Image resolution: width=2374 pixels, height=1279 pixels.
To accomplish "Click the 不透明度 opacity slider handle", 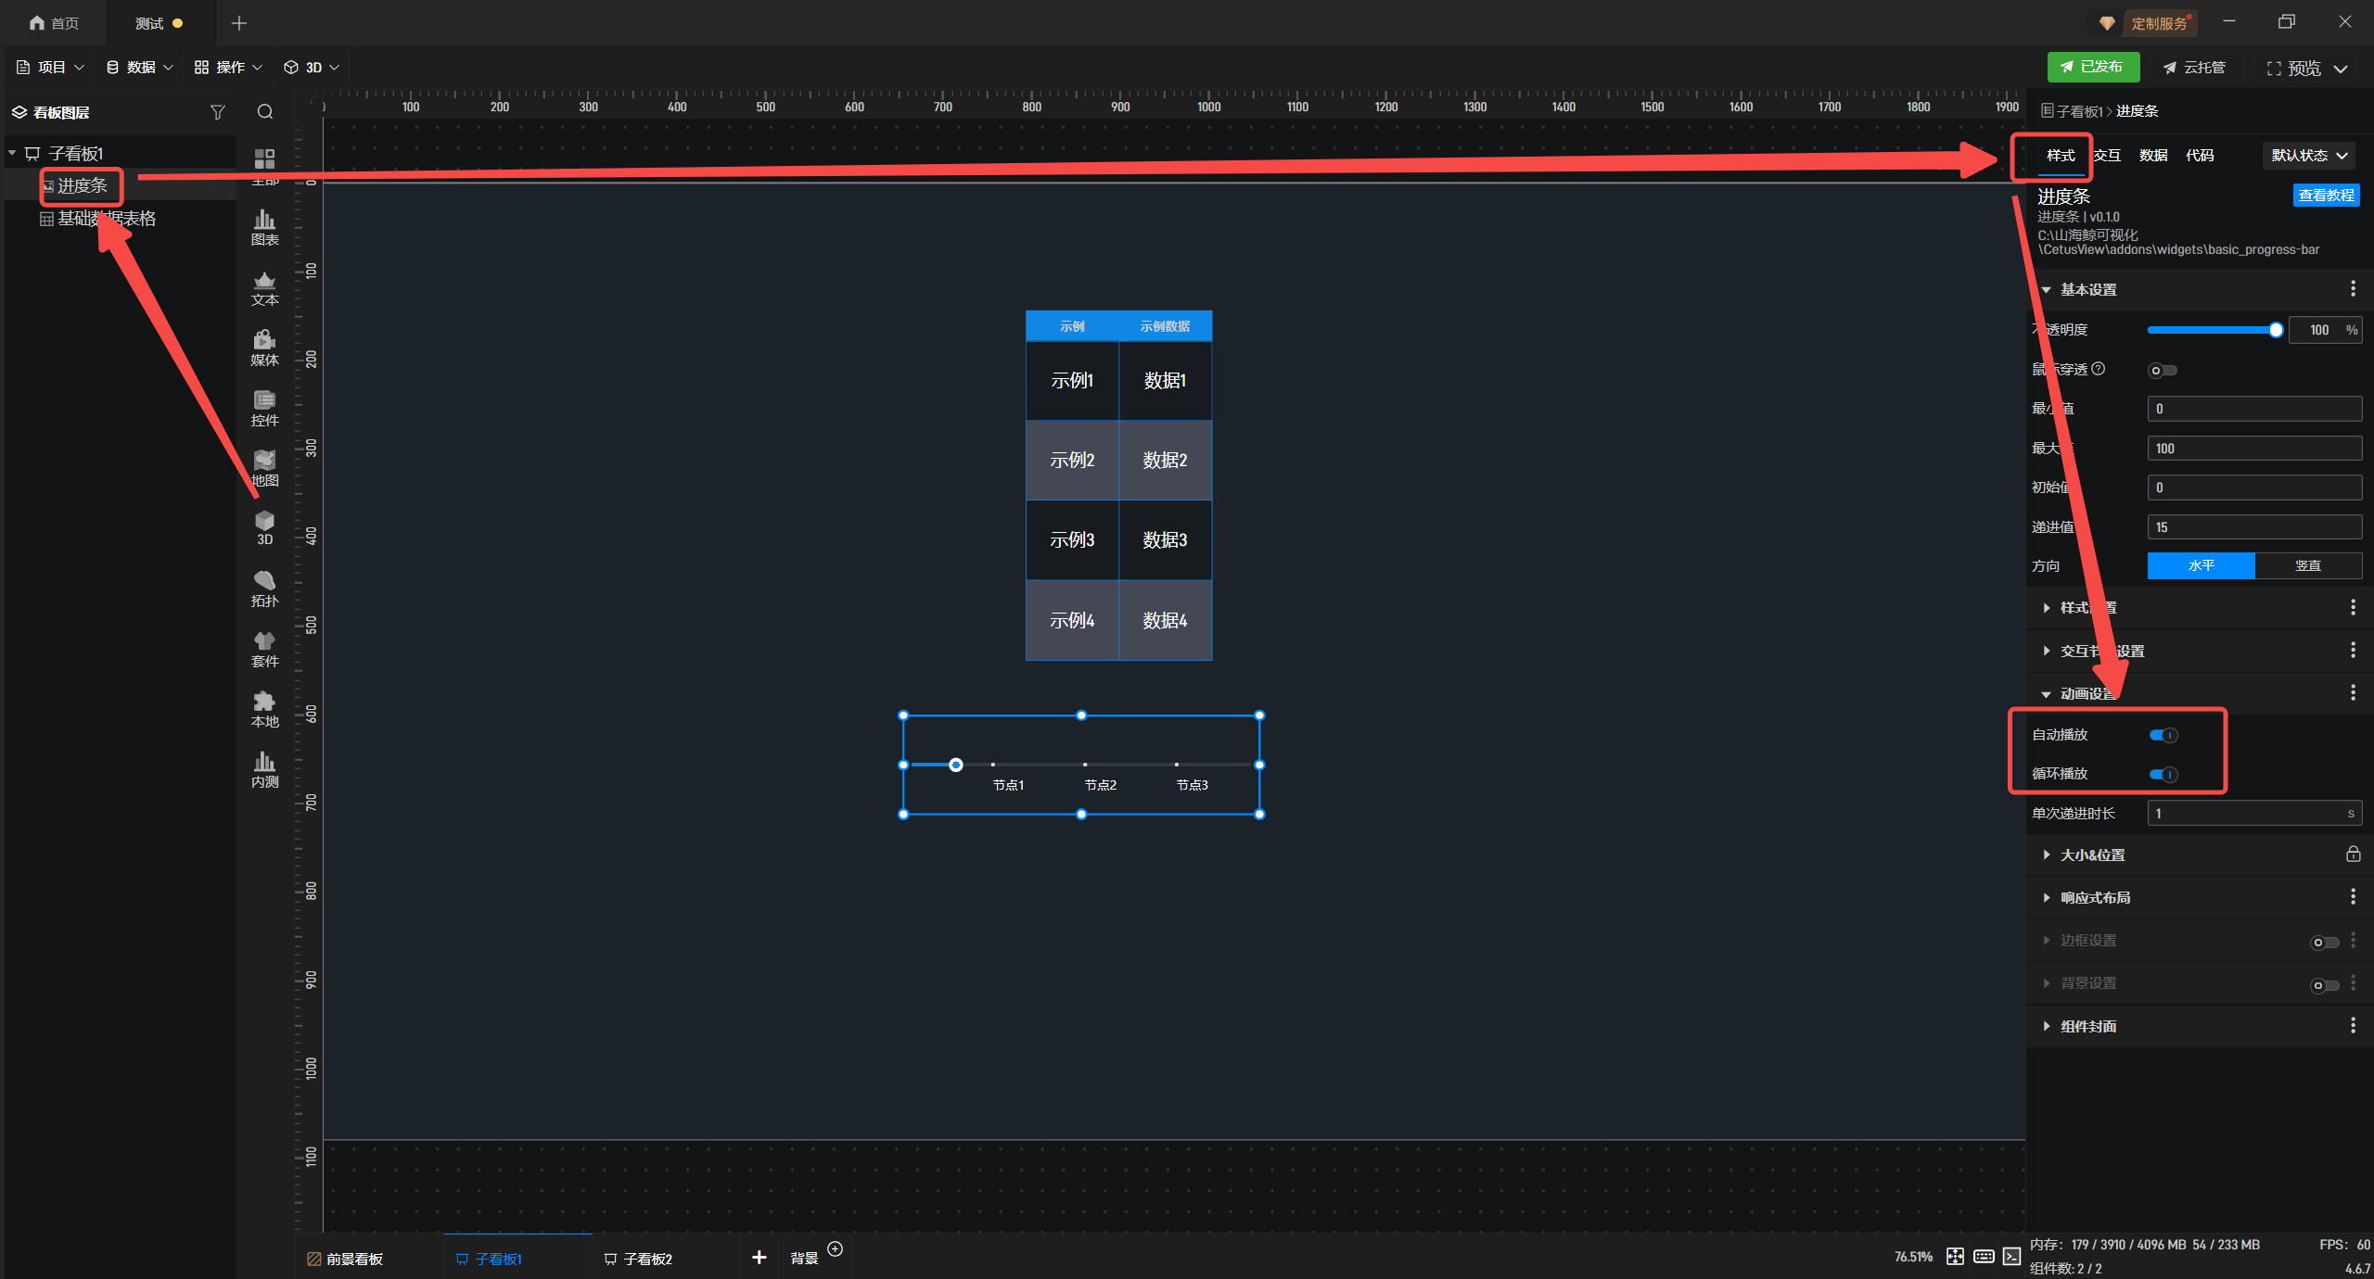I will pos(2276,330).
